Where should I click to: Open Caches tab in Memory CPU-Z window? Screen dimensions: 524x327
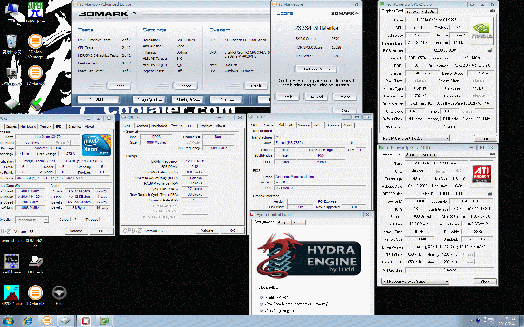coord(142,126)
